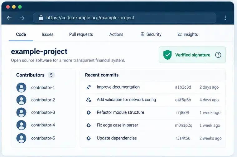This screenshot has height=157, width=237.
Task: Open Add validation for network config commit
Action: point(126,100)
